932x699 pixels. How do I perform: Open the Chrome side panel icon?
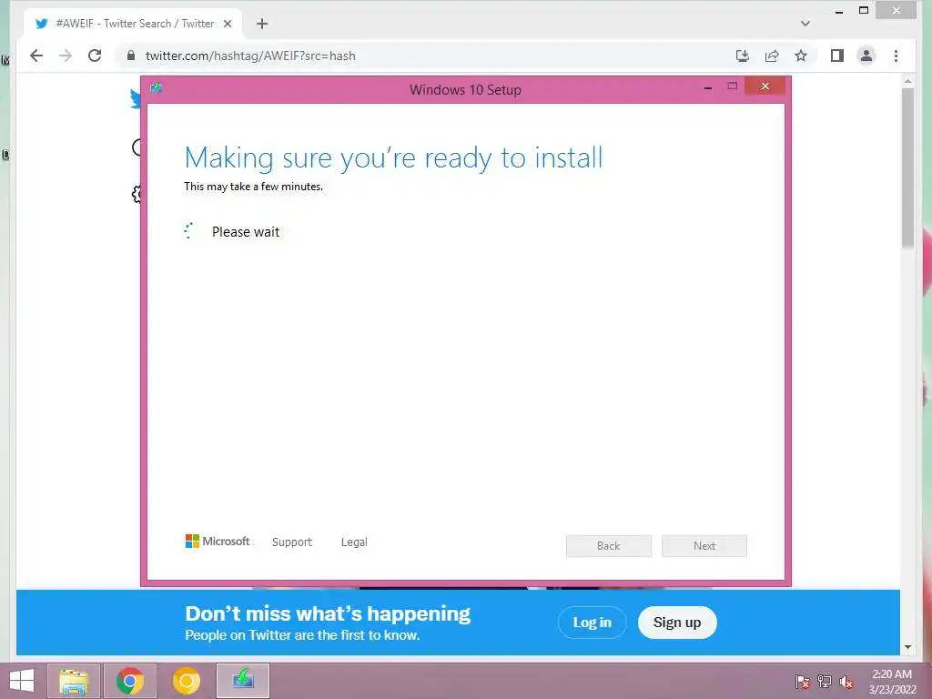point(837,56)
